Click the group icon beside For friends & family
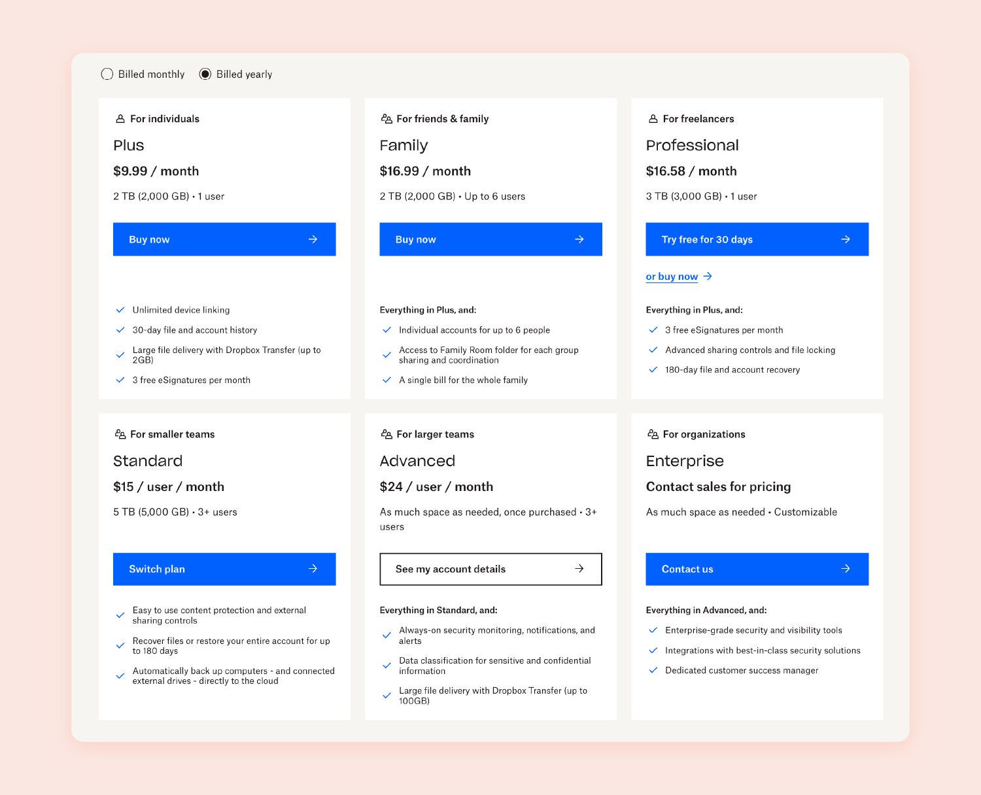The height and width of the screenshot is (795, 981). pos(387,118)
